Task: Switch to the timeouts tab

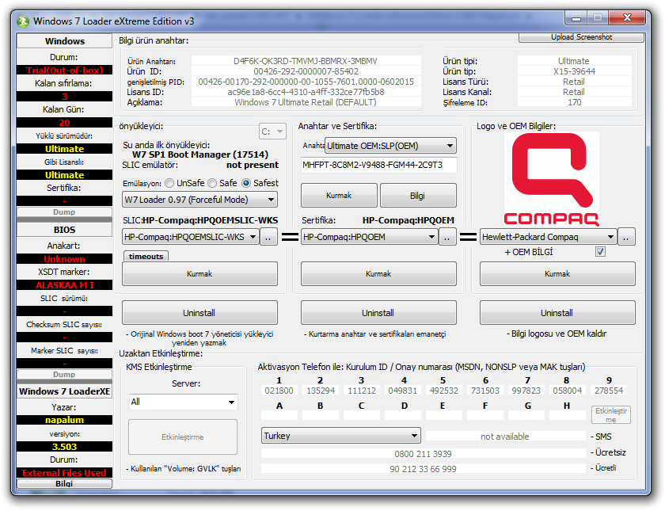Action: click(146, 256)
